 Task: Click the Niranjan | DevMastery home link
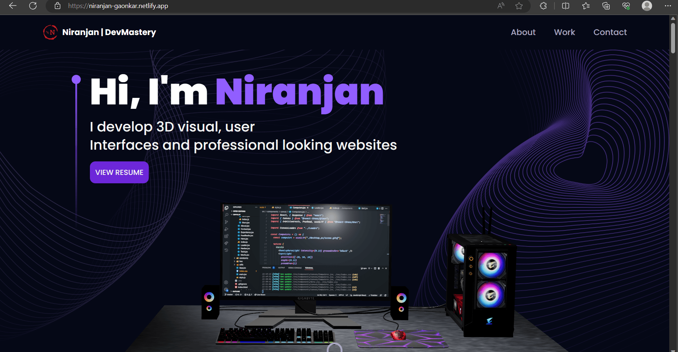tap(109, 32)
